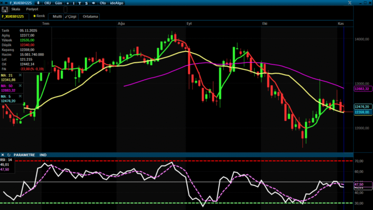The width and height of the screenshot is (373, 210).
Task: Toggle the Ortalama averages option
Action: point(90,16)
